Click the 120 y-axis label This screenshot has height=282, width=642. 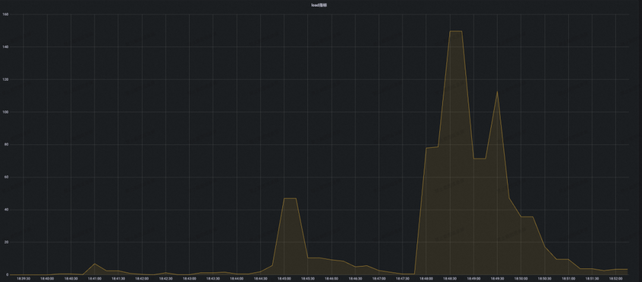point(5,80)
